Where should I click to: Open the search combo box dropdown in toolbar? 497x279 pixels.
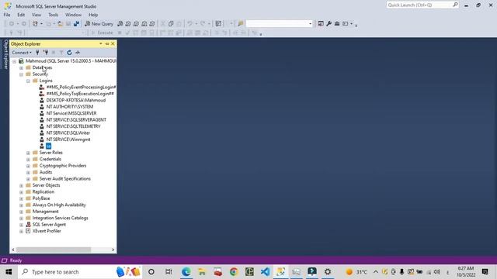(x=310, y=24)
